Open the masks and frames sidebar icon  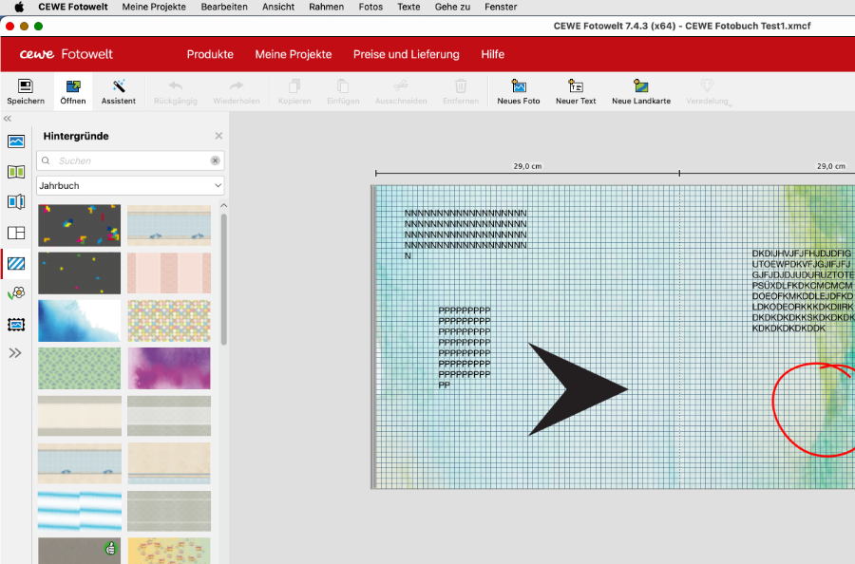16,324
